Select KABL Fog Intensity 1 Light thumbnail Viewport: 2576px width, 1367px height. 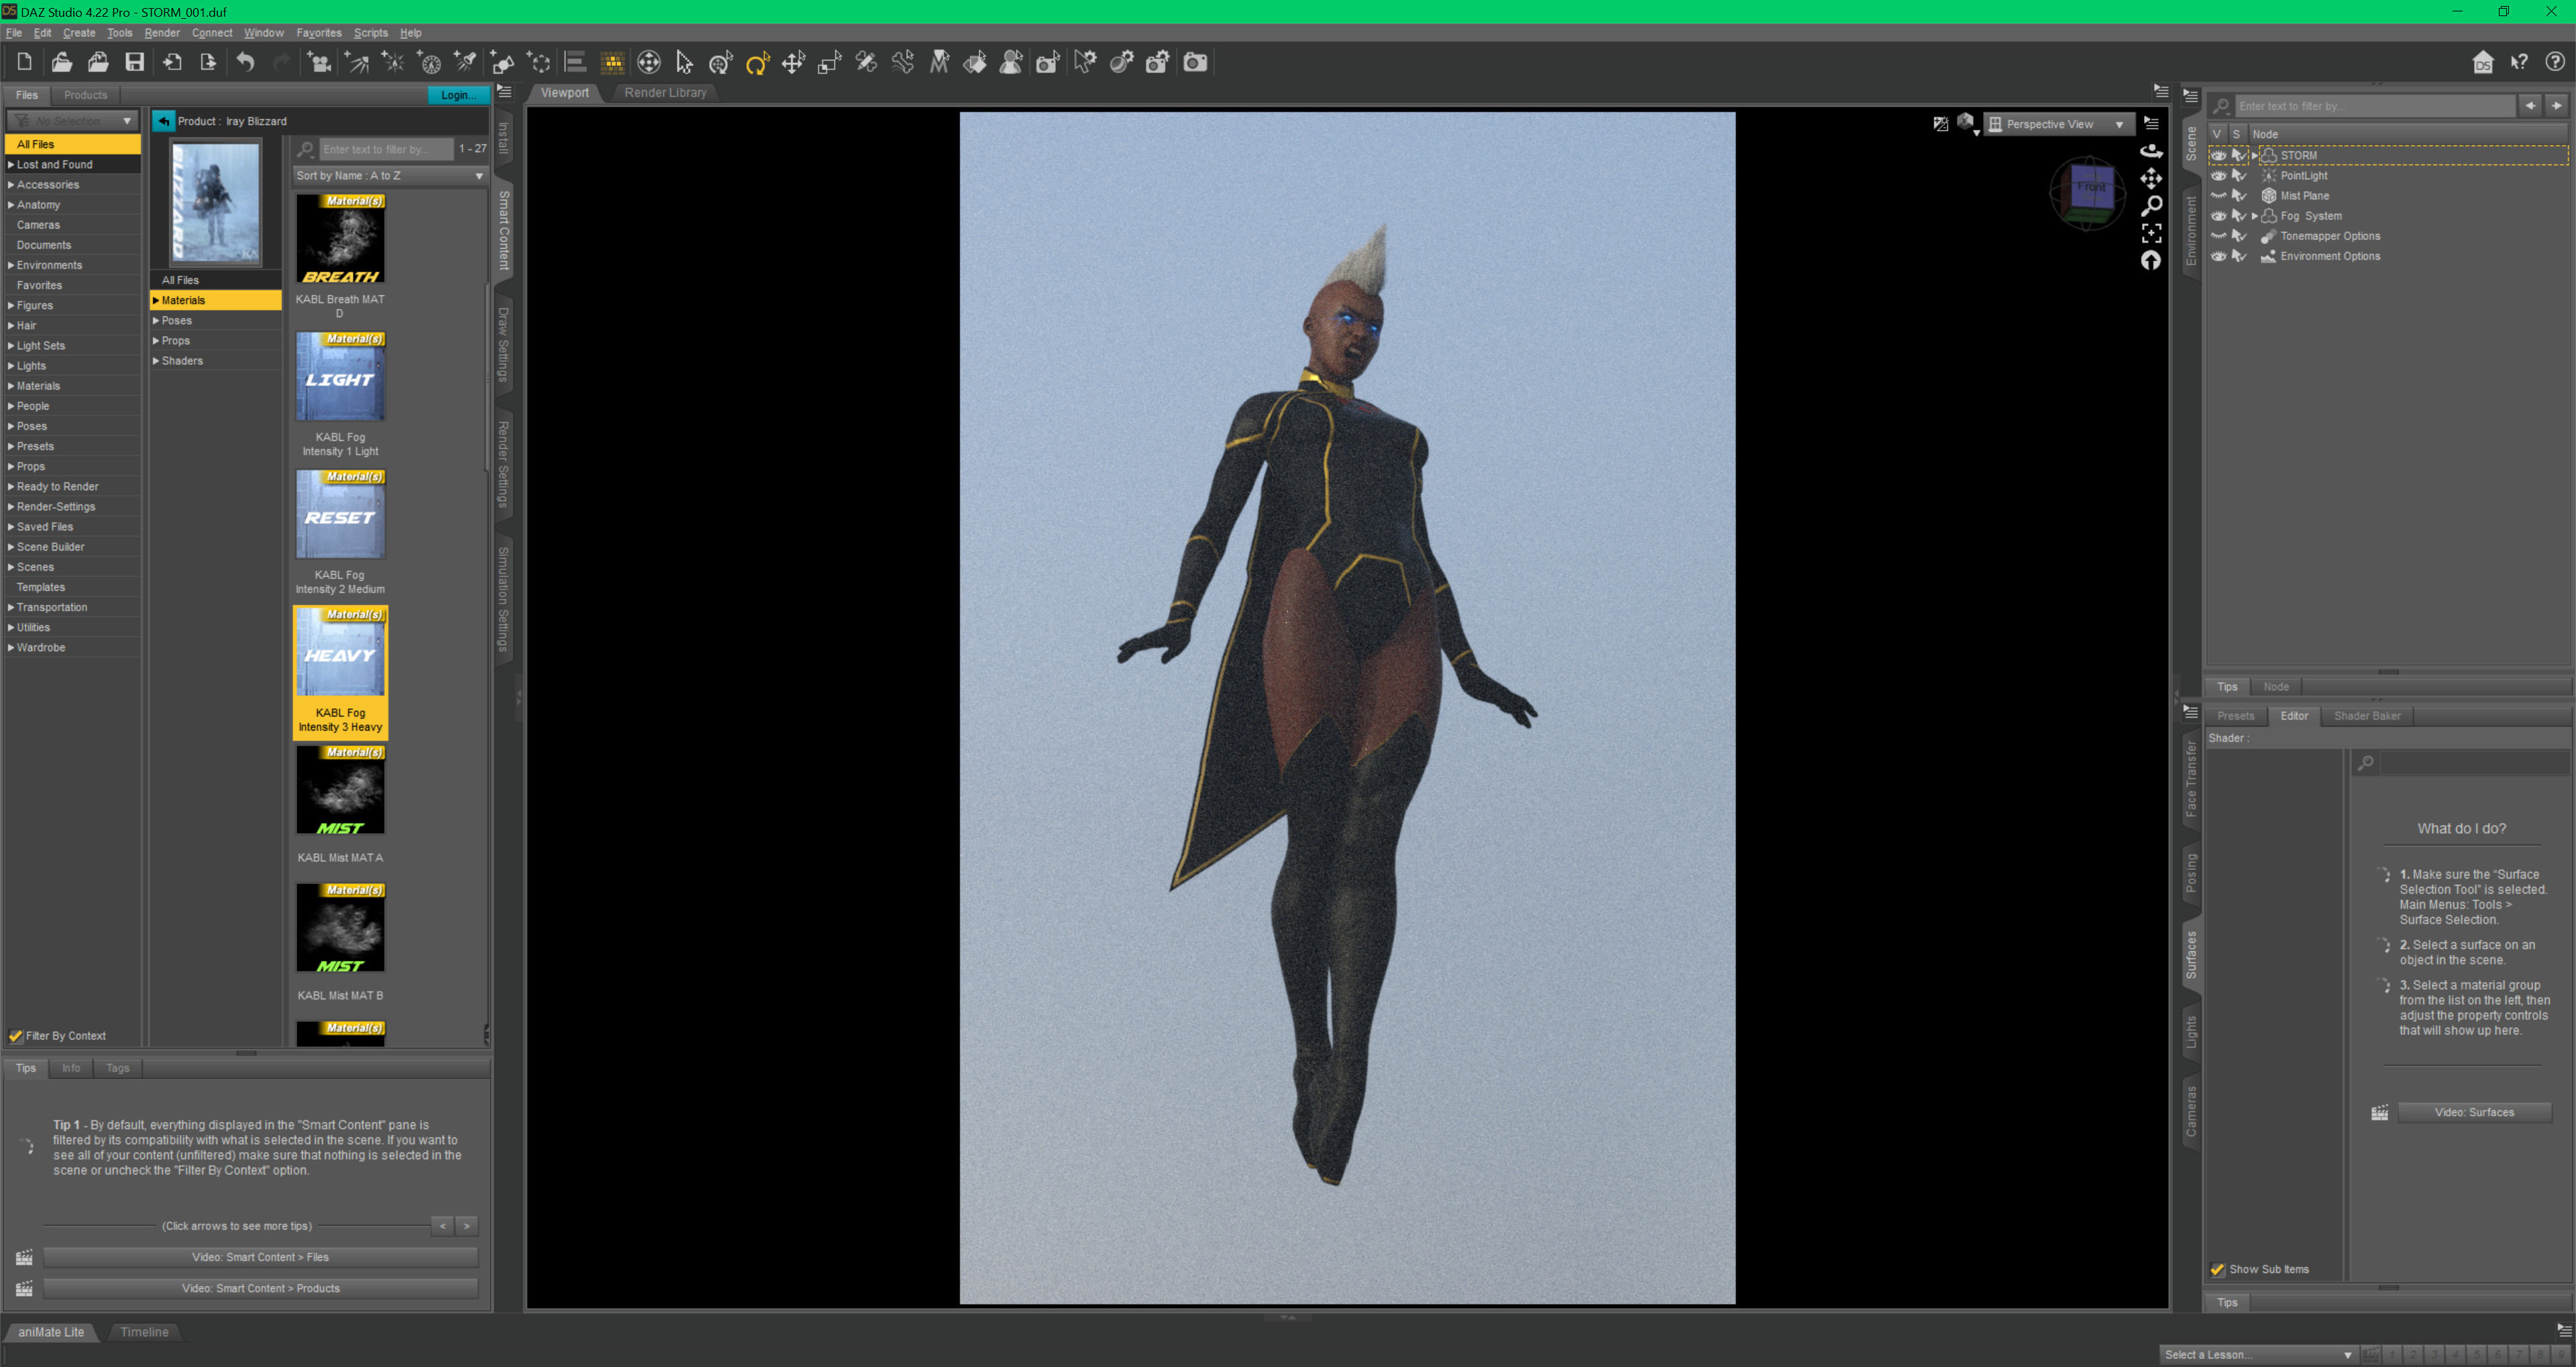click(340, 377)
